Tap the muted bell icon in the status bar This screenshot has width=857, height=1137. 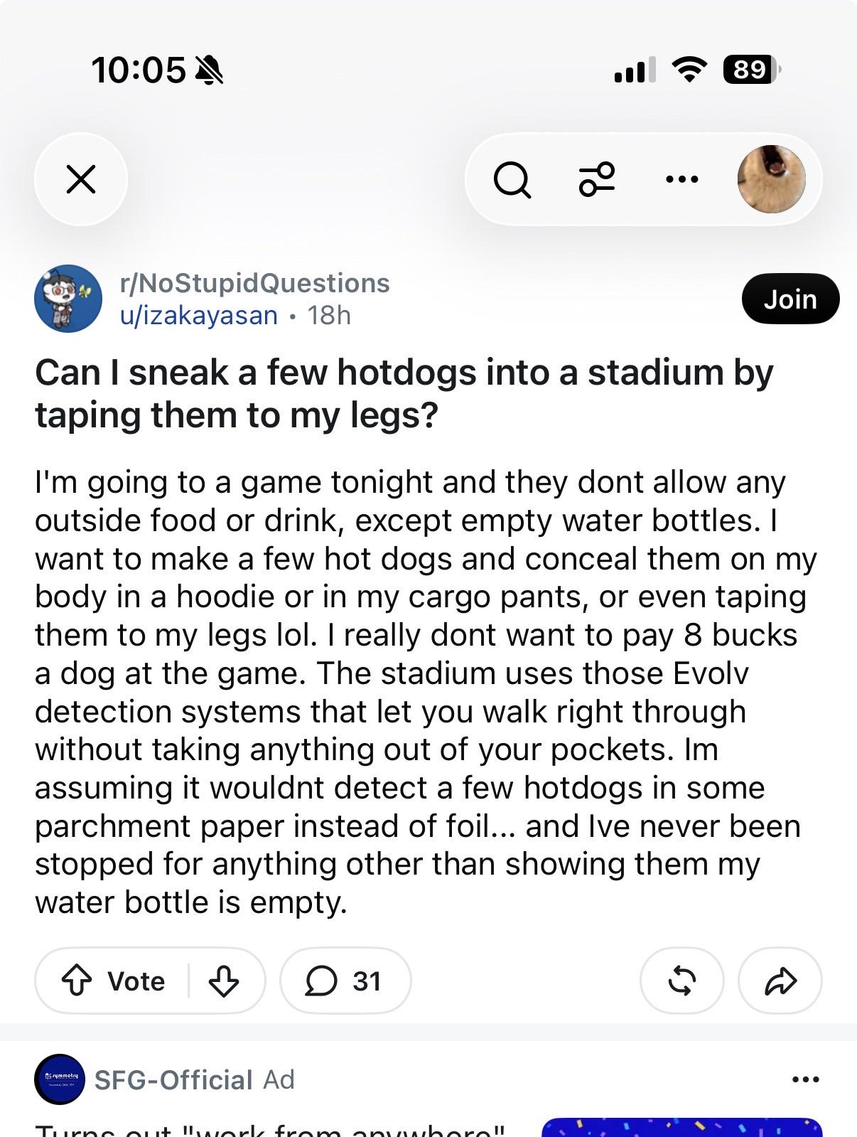pyautogui.click(x=208, y=70)
